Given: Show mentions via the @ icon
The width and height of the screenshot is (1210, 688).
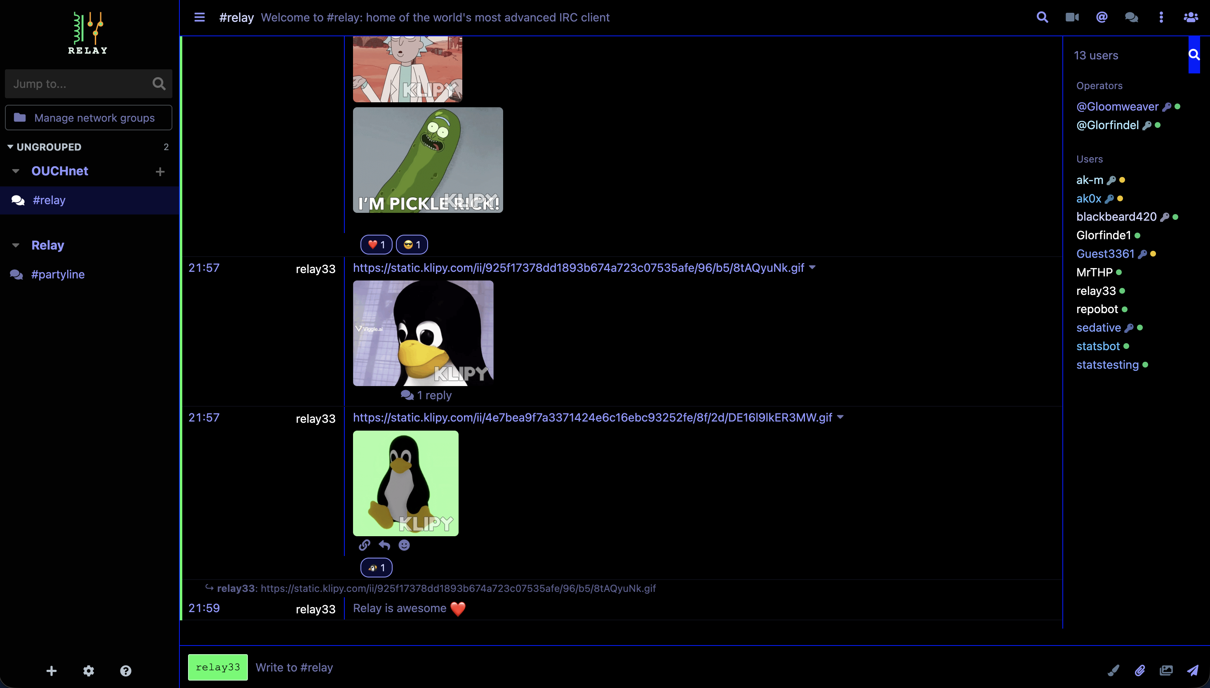Looking at the screenshot, I should click(x=1102, y=17).
